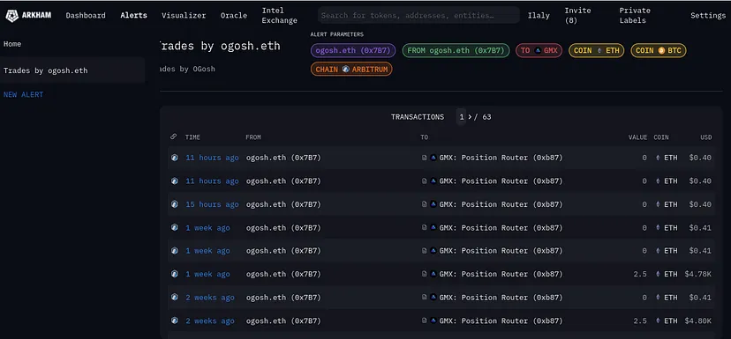Go to the Visualizer
This screenshot has width=731, height=339.
click(184, 15)
